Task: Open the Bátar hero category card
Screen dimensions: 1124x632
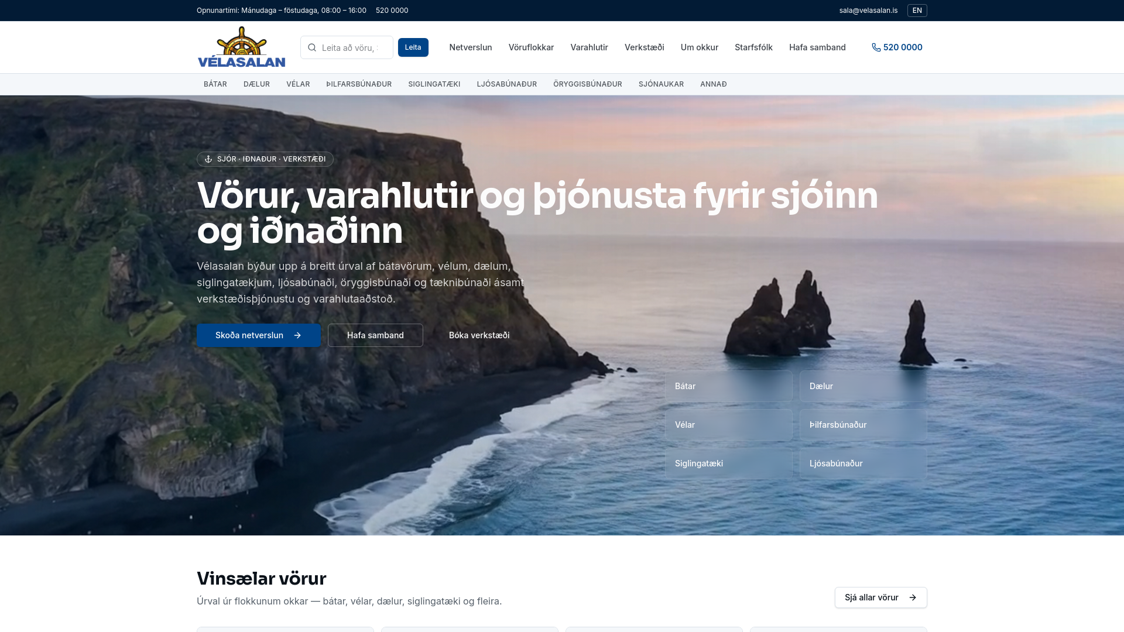Action: coord(728,386)
